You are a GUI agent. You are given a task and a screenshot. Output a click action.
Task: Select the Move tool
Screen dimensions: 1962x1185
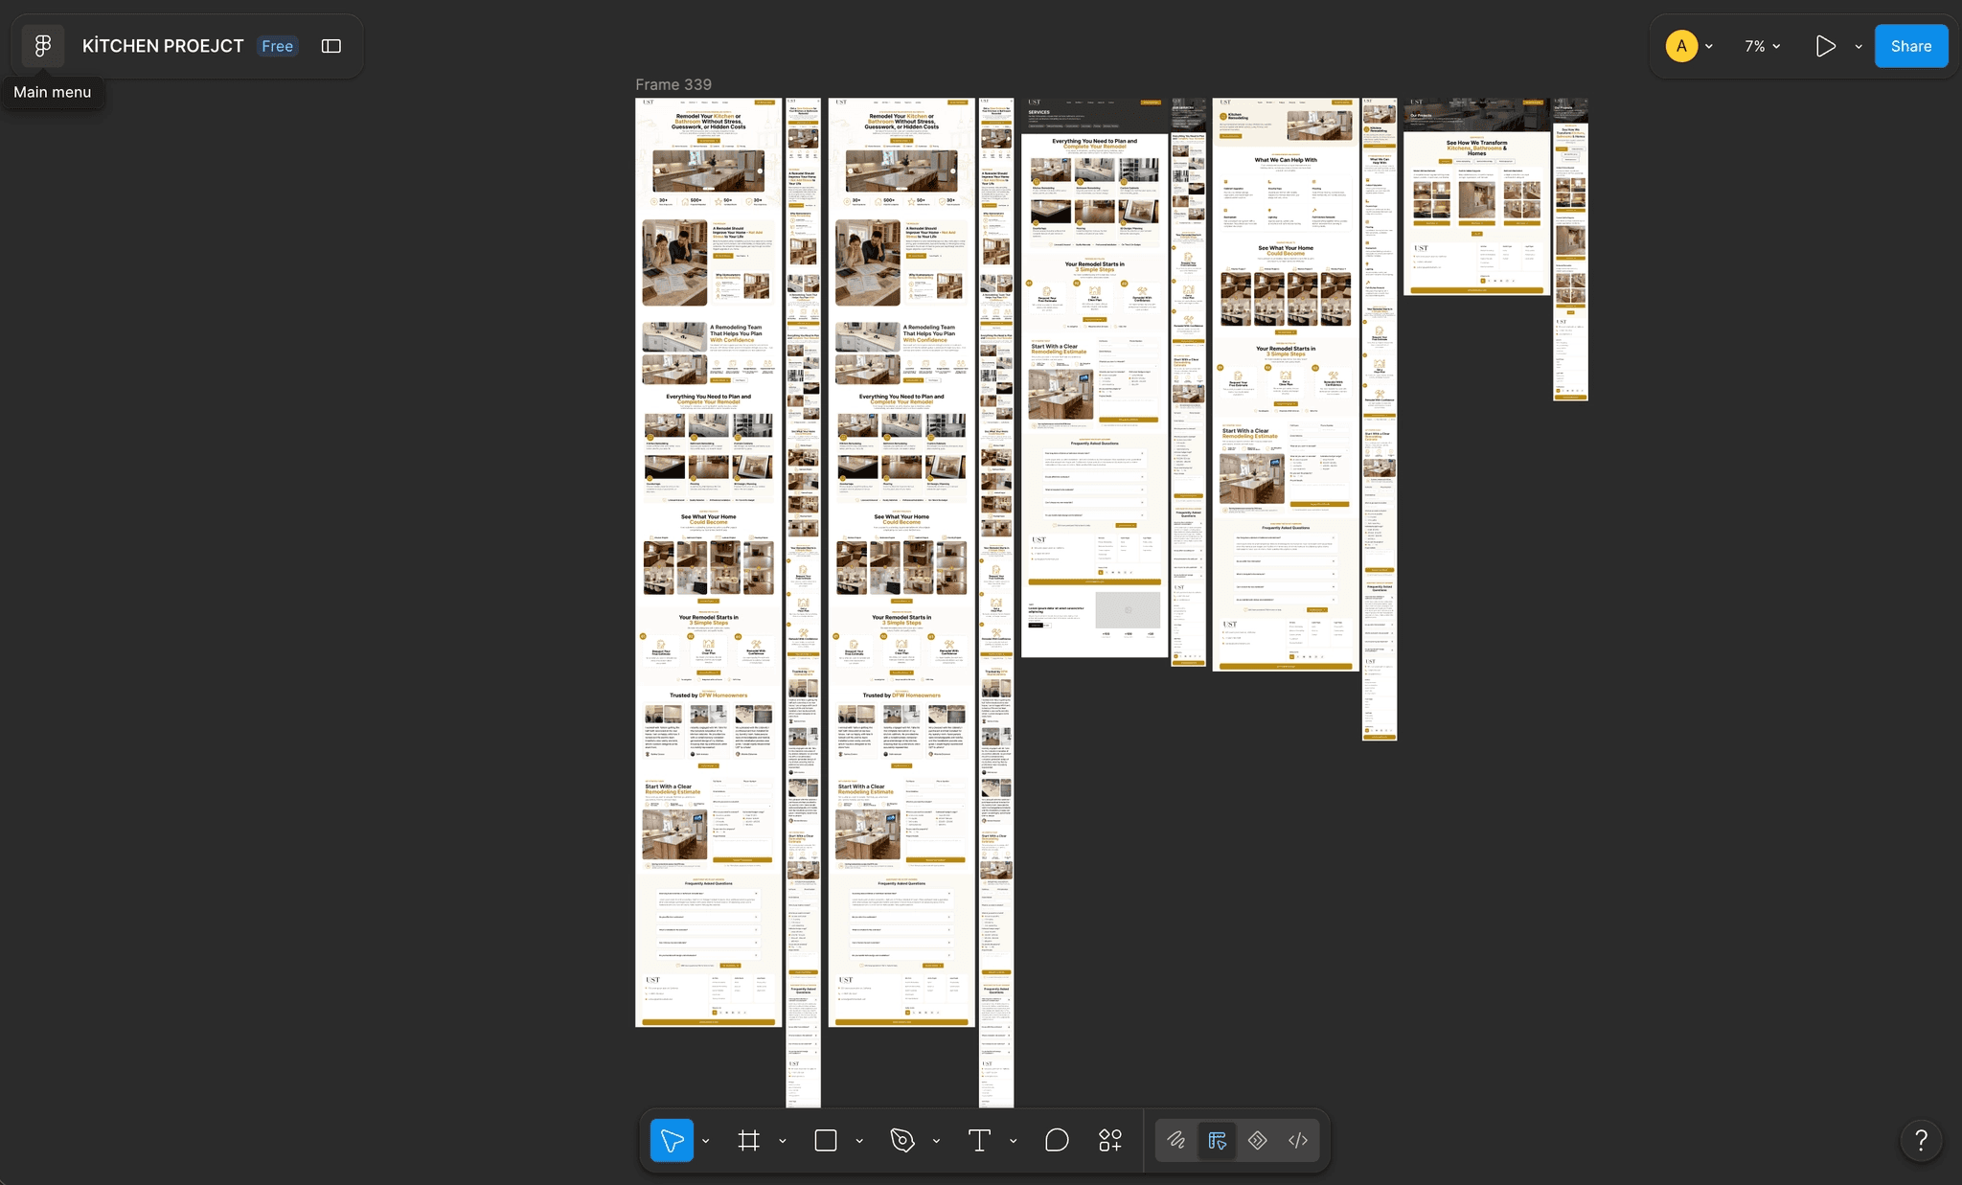point(672,1140)
